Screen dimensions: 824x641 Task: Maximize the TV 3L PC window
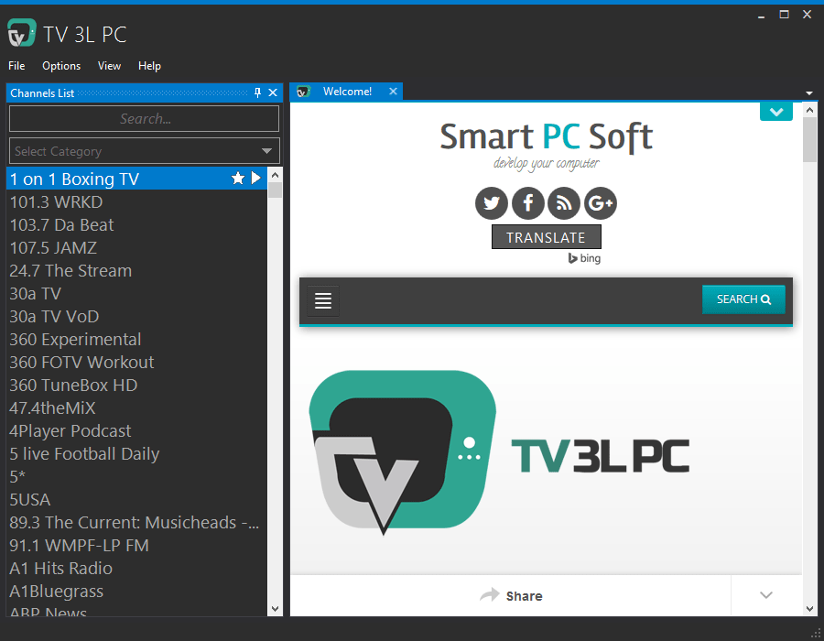coord(784,14)
